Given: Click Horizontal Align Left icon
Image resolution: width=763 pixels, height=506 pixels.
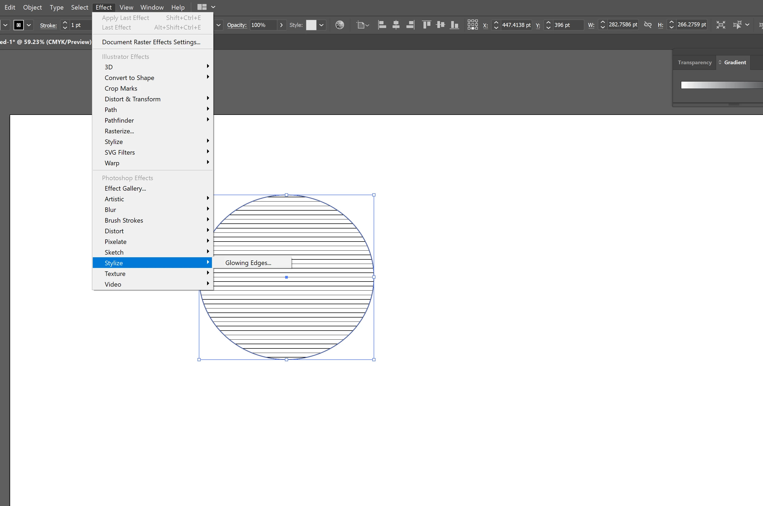Looking at the screenshot, I should pyautogui.click(x=382, y=25).
